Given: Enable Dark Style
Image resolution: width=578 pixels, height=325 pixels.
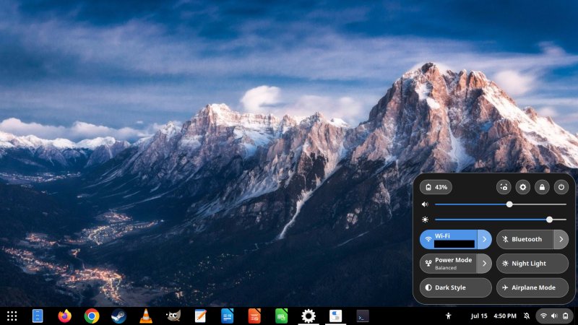Looking at the screenshot, I should pyautogui.click(x=455, y=287).
